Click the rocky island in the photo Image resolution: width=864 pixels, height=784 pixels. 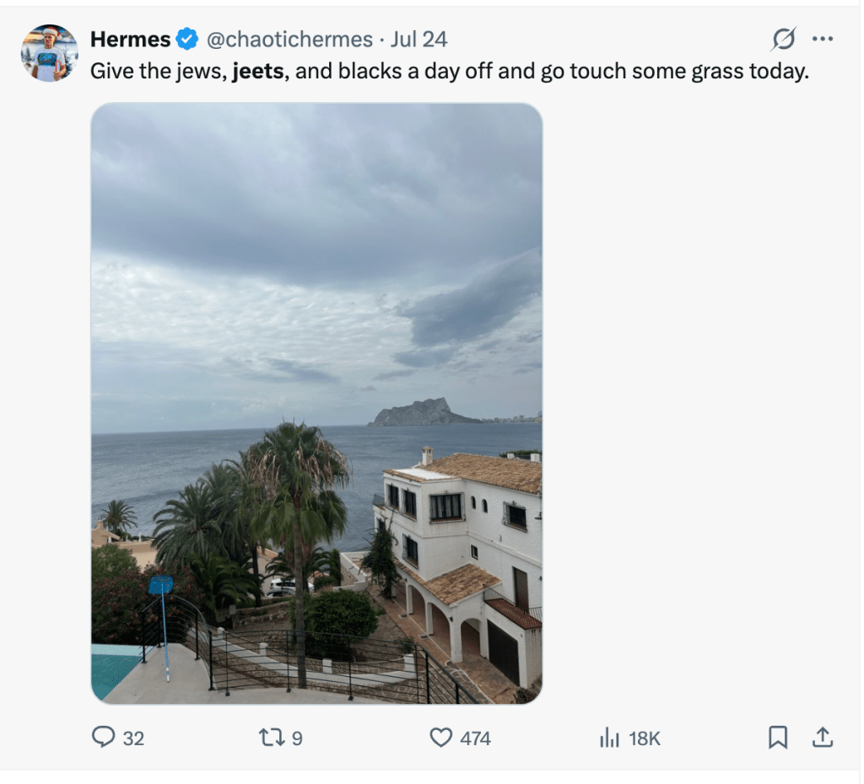tap(419, 413)
